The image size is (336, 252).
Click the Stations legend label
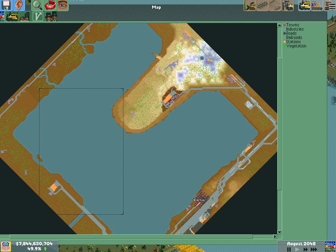294,42
